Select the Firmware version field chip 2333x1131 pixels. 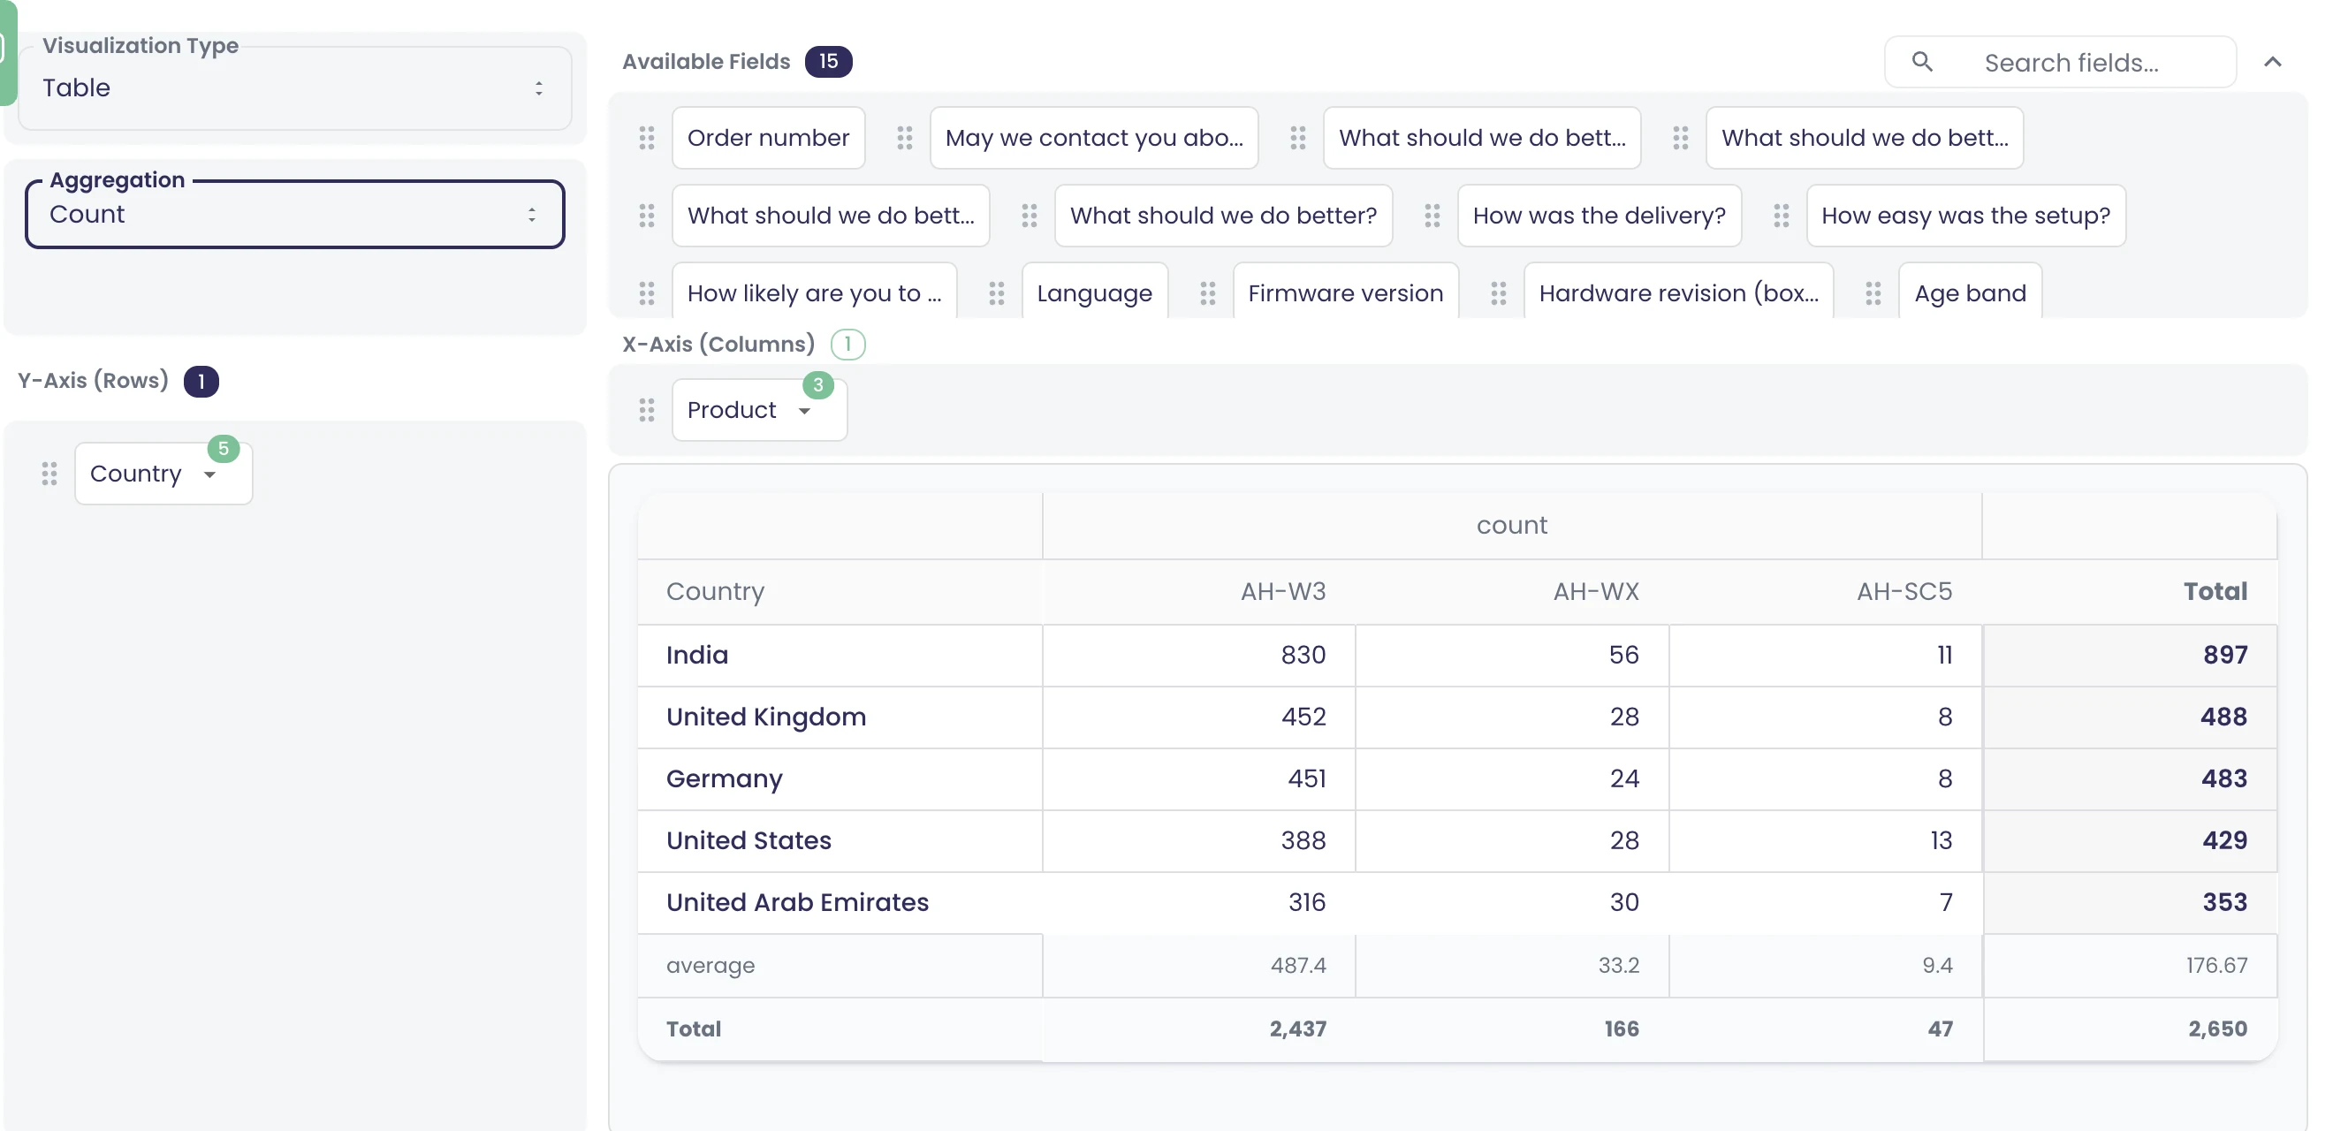click(1346, 292)
